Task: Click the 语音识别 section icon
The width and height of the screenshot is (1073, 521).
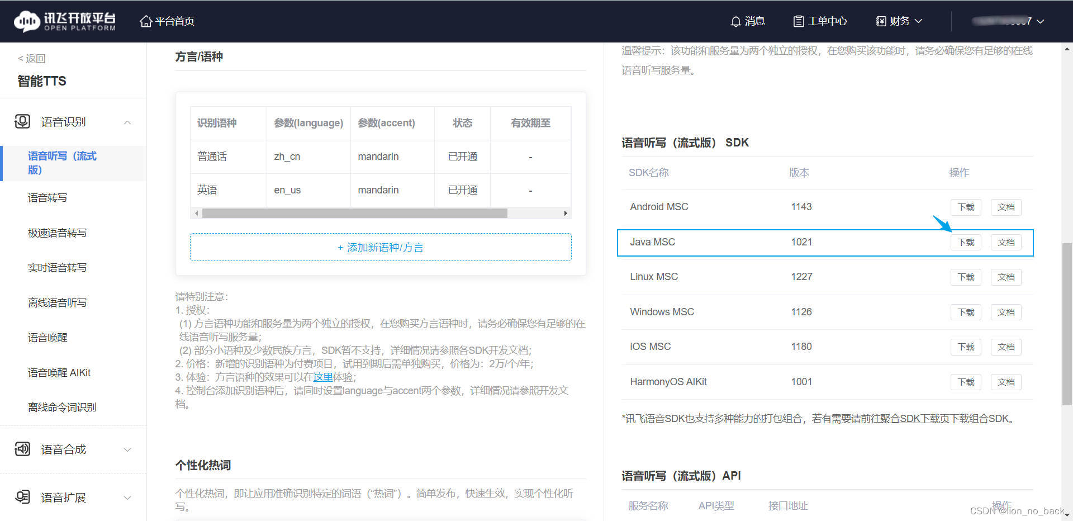Action: [22, 121]
